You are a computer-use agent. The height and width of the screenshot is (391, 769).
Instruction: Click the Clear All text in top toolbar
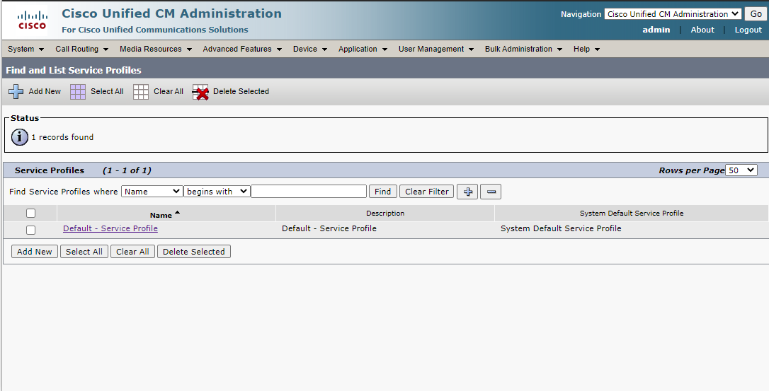pyautogui.click(x=169, y=91)
